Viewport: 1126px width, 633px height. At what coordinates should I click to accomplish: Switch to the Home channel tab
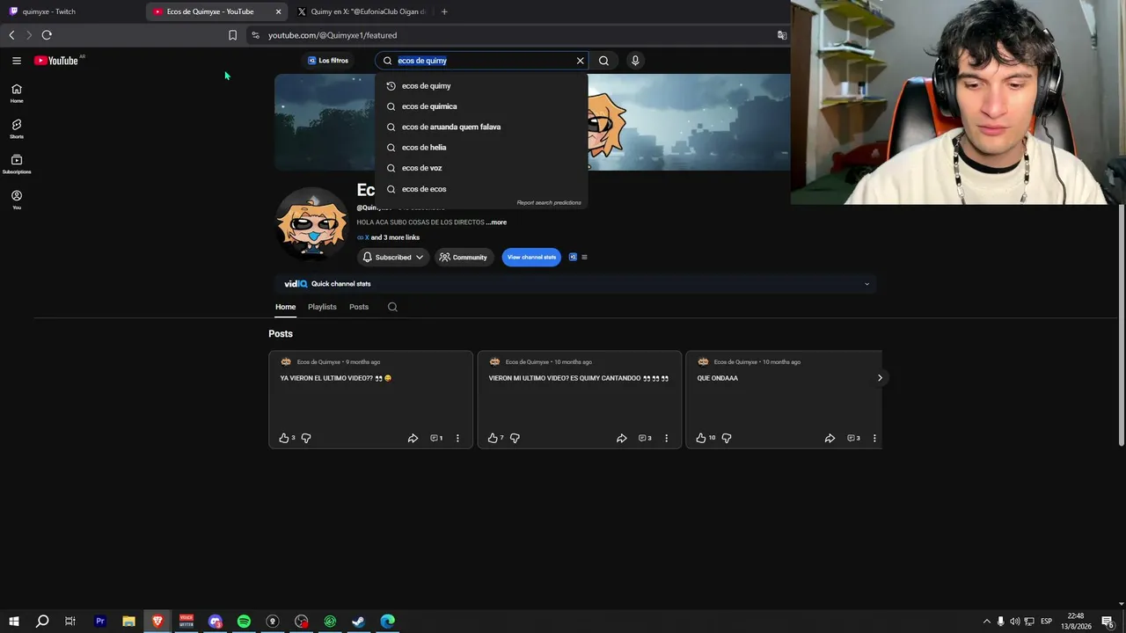(x=285, y=307)
